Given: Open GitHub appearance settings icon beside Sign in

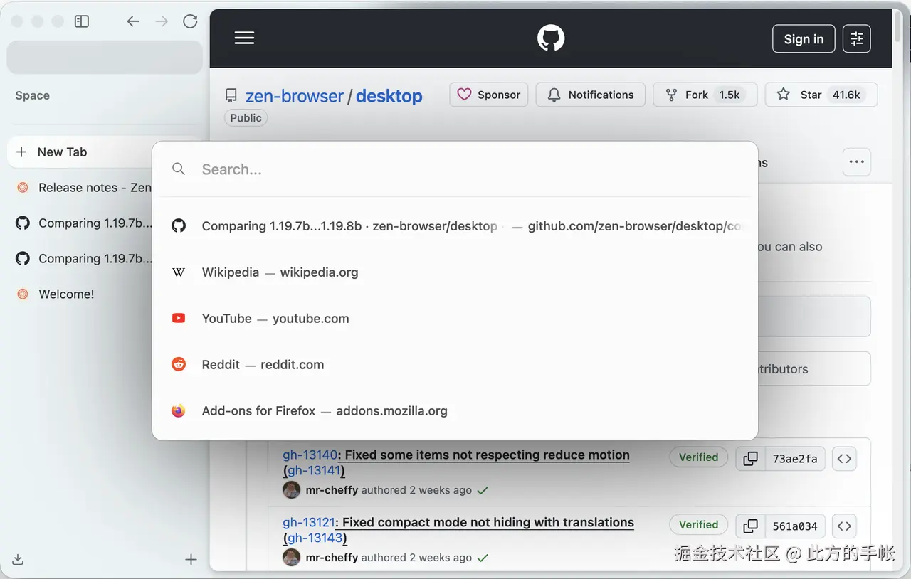Looking at the screenshot, I should coord(857,39).
